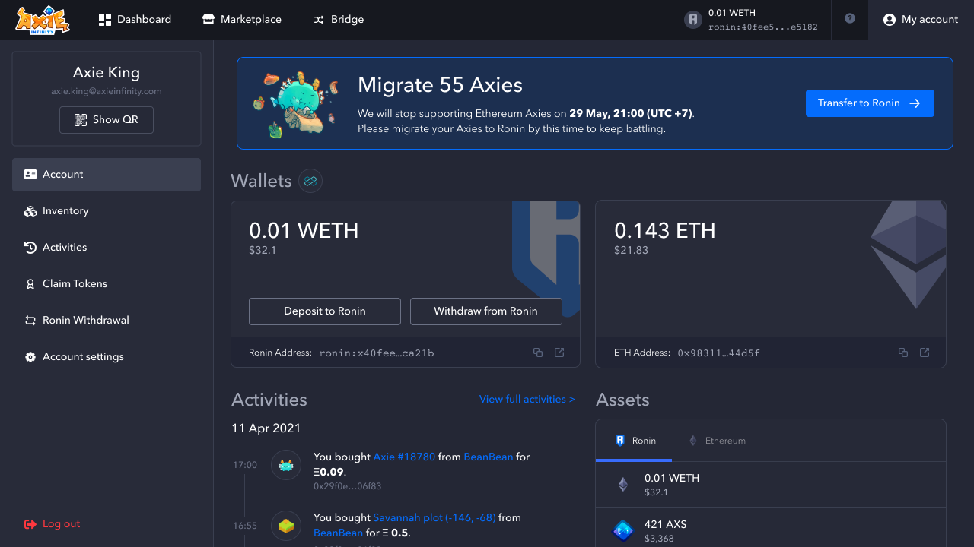Viewport: 974px width, 547px height.
Task: Switch to the Ethereum assets tab
Action: tap(717, 441)
